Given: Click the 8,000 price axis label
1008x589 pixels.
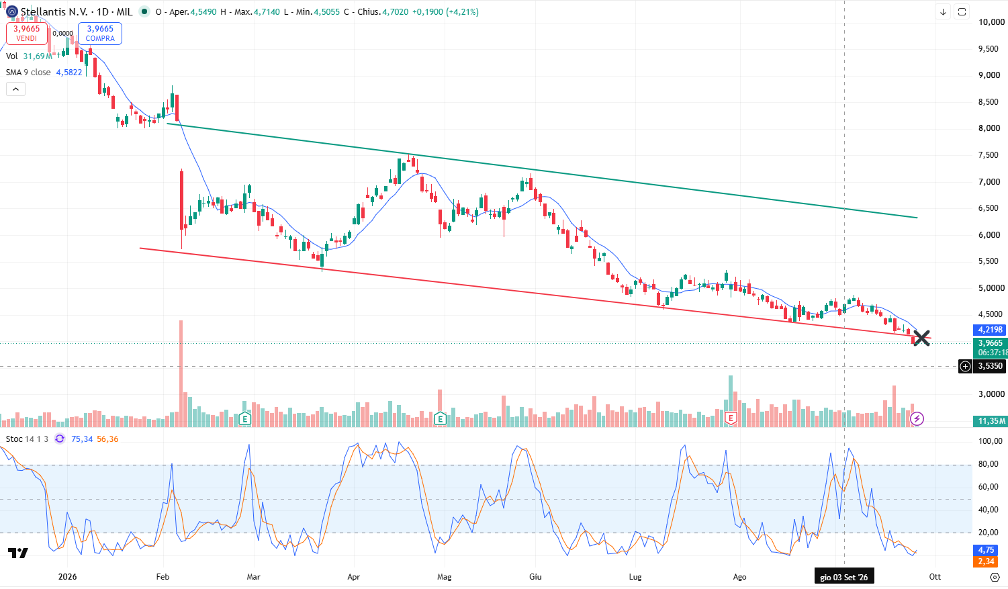Looking at the screenshot, I should coord(989,128).
